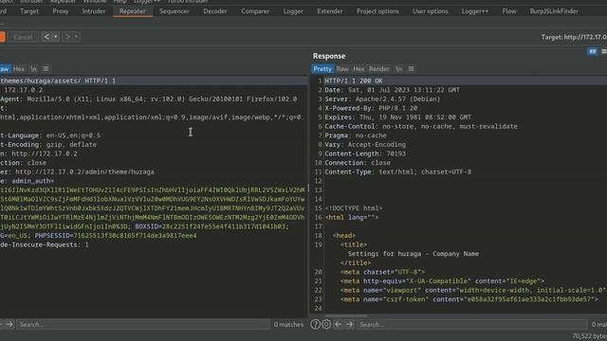Open the Flow tab
The height and width of the screenshot is (341, 607).
509,11
